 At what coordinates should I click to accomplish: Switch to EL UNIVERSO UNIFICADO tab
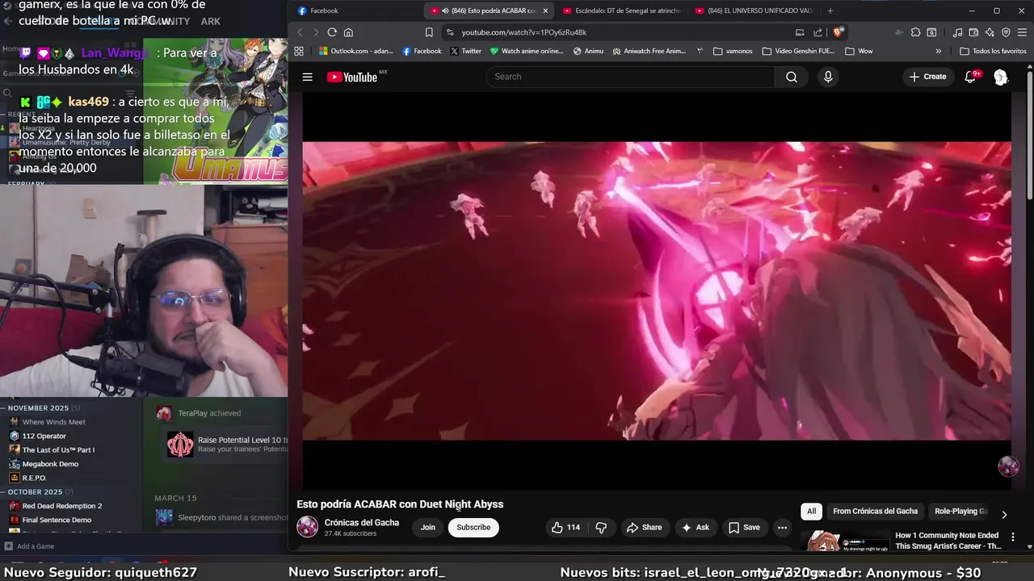pyautogui.click(x=754, y=10)
